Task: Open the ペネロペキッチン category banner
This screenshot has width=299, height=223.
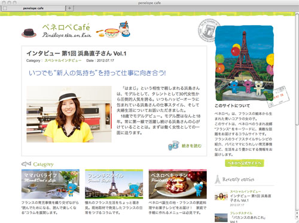Action: point(178,184)
